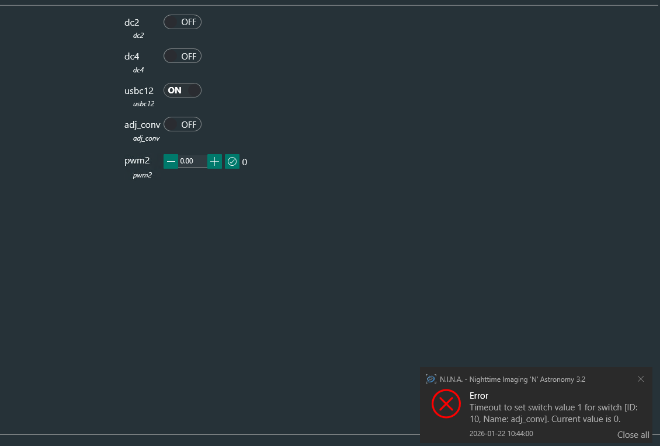Click the pwm2 value input field

coord(193,161)
